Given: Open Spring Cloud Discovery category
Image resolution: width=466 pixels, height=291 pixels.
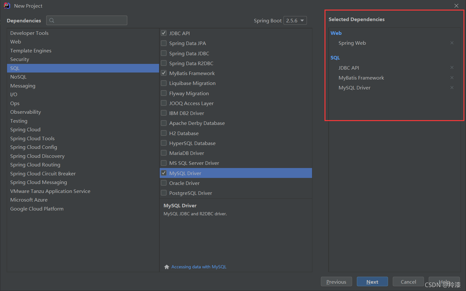Looking at the screenshot, I should point(83,156).
